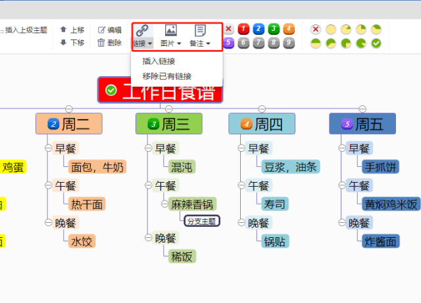Click the chain link icon

tap(142, 31)
